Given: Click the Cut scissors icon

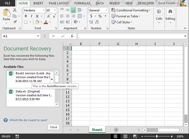Looking at the screenshot, I should pyautogui.click(x=15, y=10).
